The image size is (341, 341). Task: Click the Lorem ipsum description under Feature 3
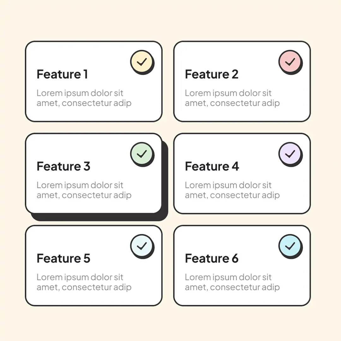(84, 190)
